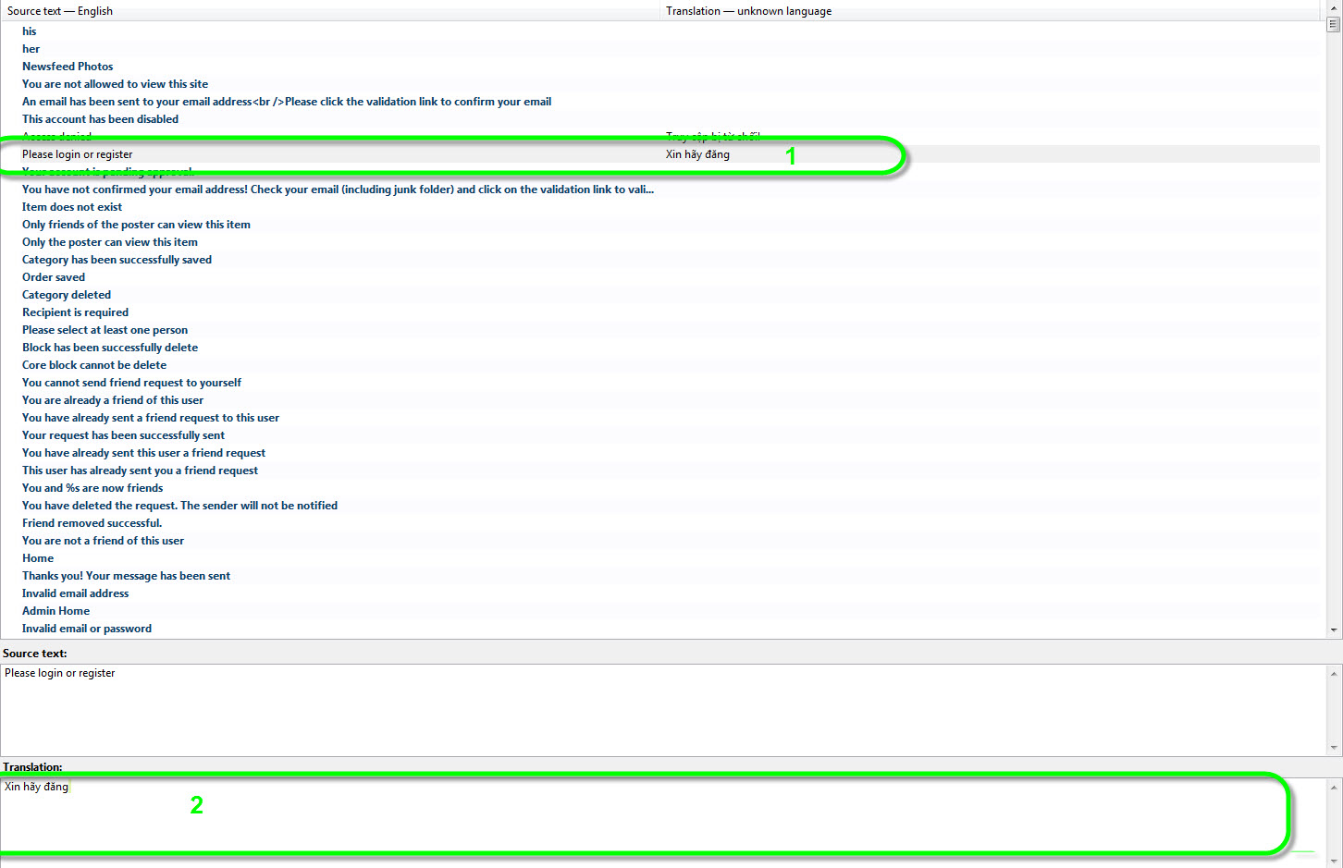The image size is (1343, 868).
Task: Grab the string list scrollbar thumb
Action: tap(1333, 25)
